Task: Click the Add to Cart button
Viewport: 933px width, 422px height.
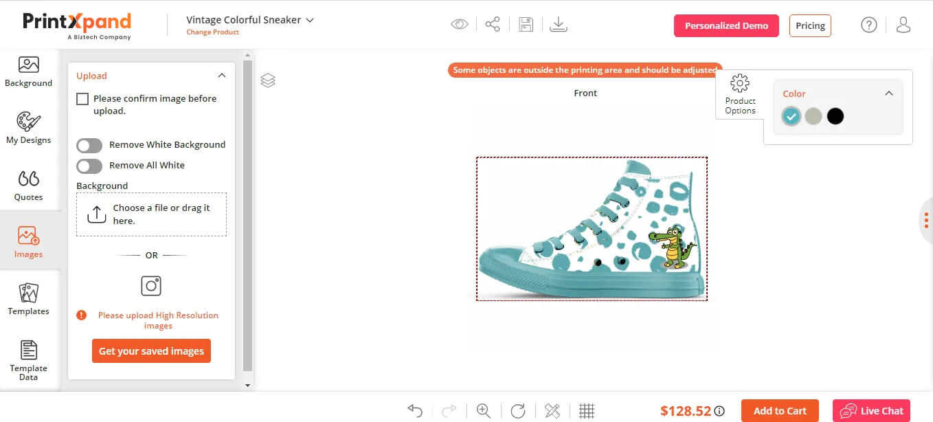Action: click(x=780, y=410)
